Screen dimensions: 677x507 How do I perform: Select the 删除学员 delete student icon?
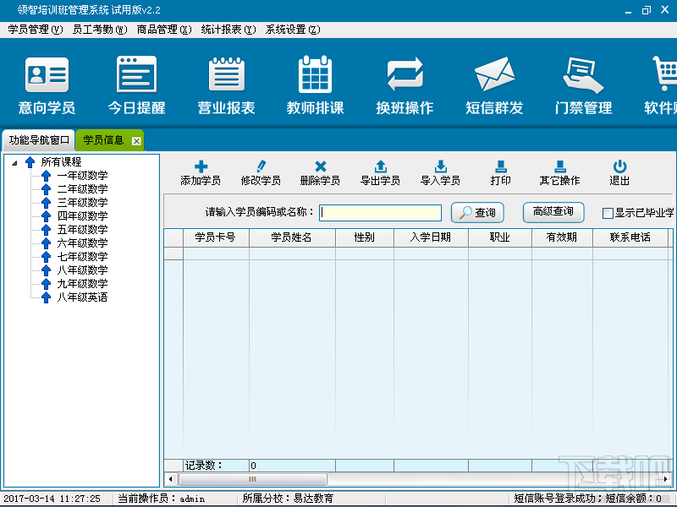coord(319,170)
